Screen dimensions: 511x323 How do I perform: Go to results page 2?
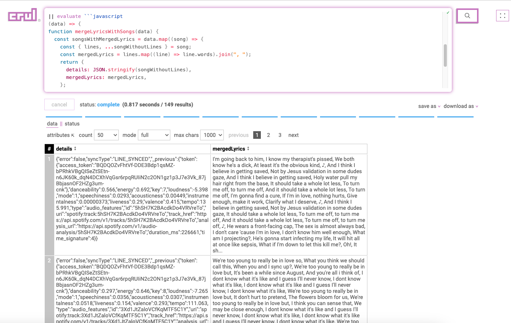point(268,135)
